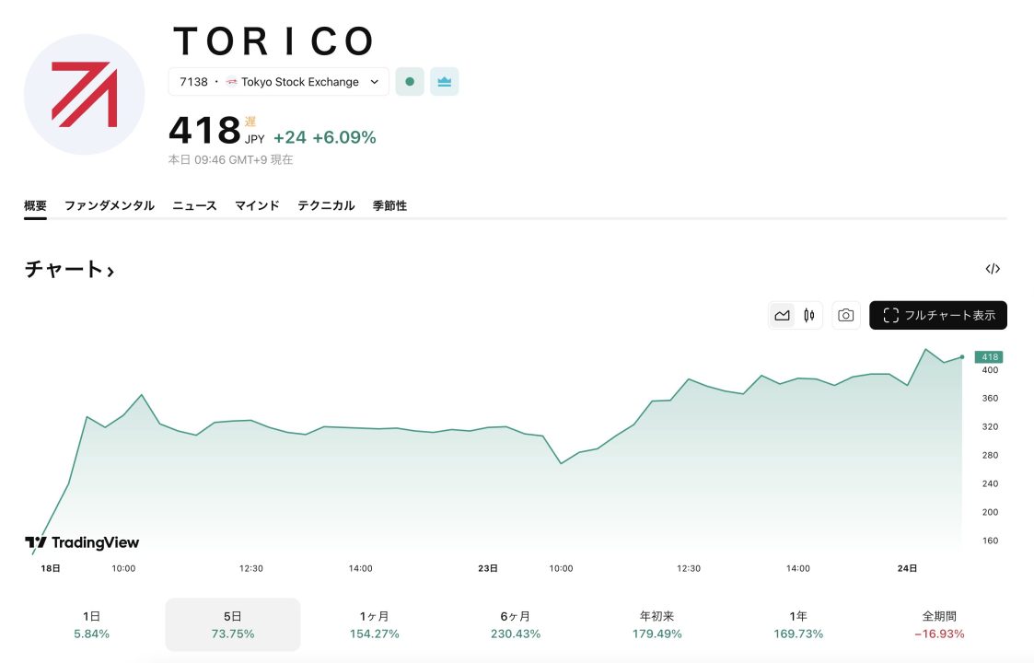Screen dimensions: 1034x663
Task: Switch to candlestick chart style
Action: pyautogui.click(x=809, y=315)
